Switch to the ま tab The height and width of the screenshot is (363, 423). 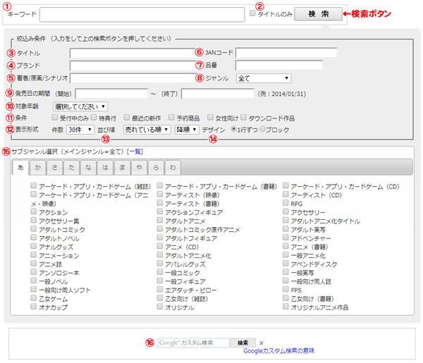coord(122,168)
